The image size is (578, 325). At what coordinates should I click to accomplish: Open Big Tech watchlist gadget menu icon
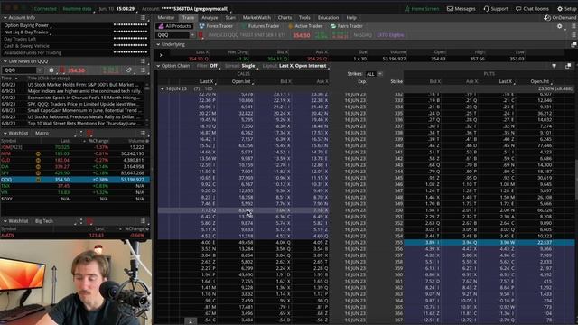[x=143, y=221]
